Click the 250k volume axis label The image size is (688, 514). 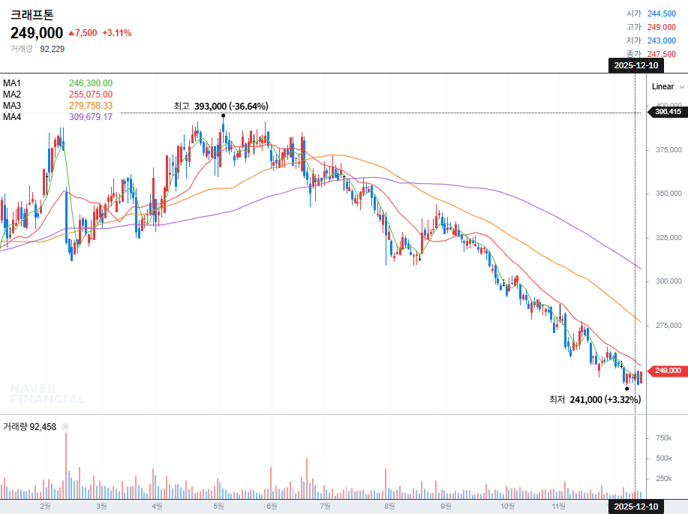tap(663, 479)
